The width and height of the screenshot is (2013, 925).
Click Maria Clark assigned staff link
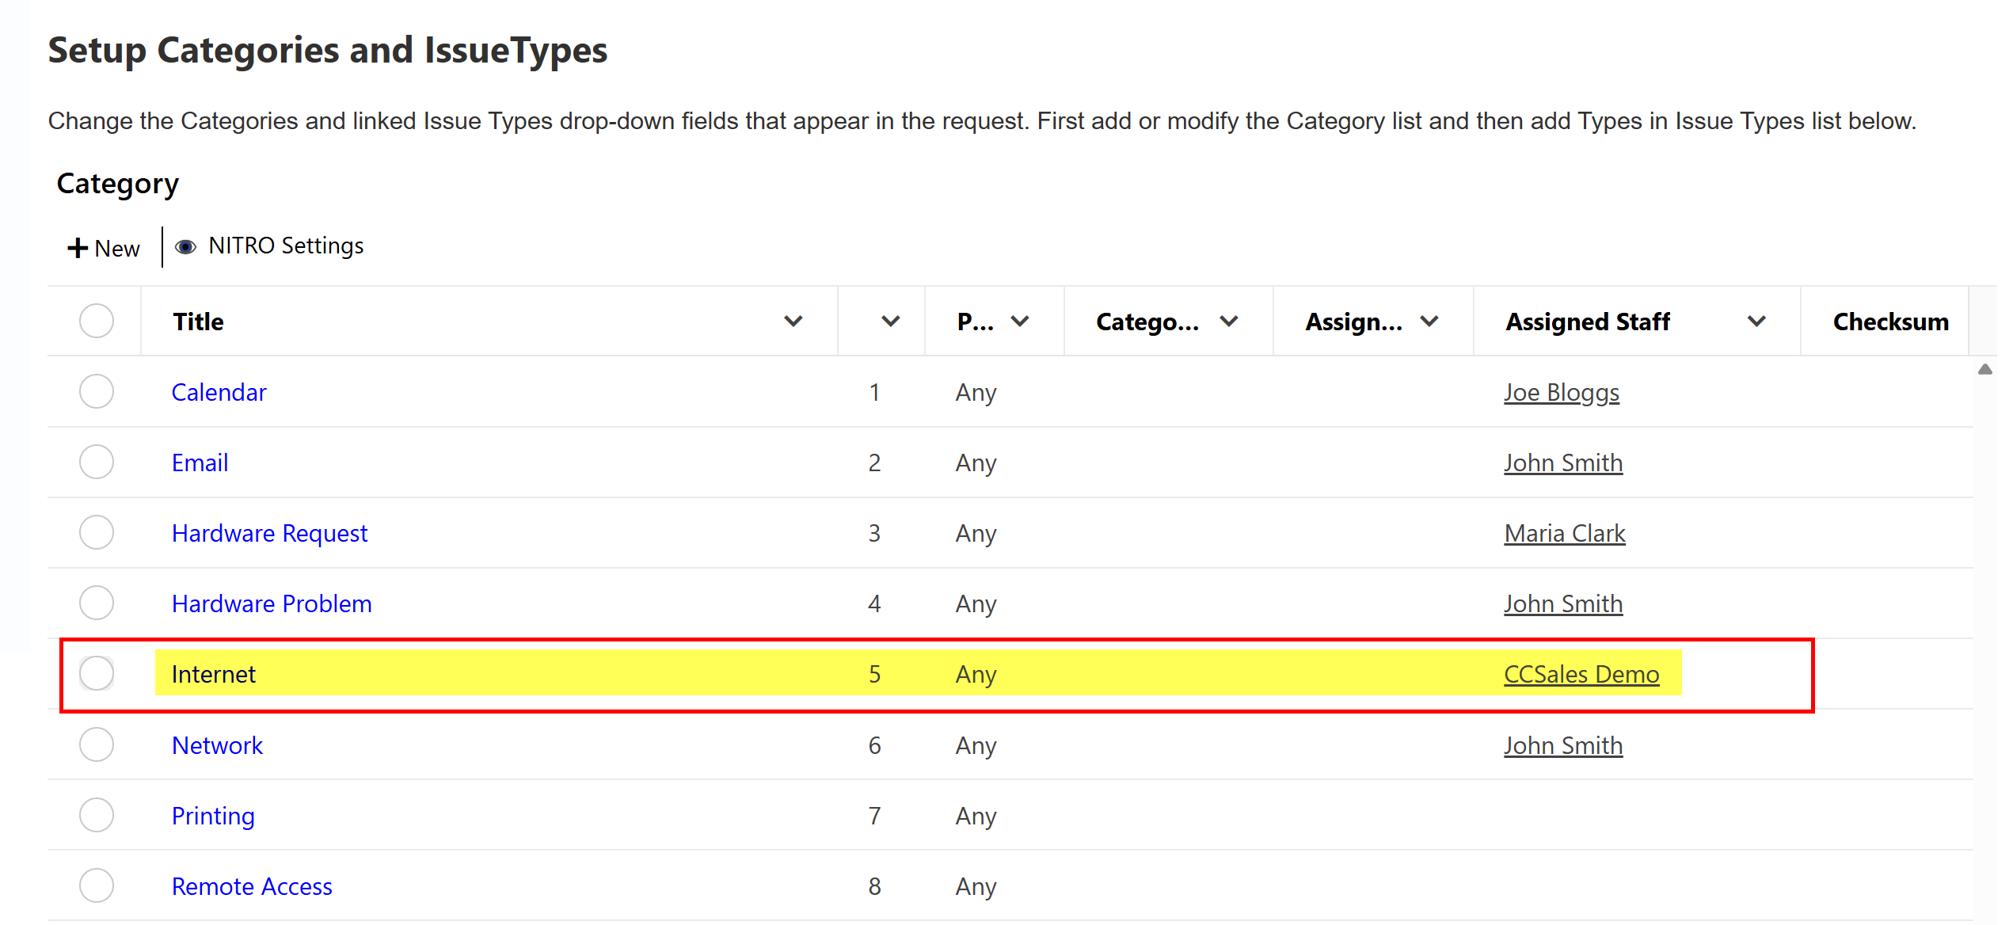point(1564,533)
